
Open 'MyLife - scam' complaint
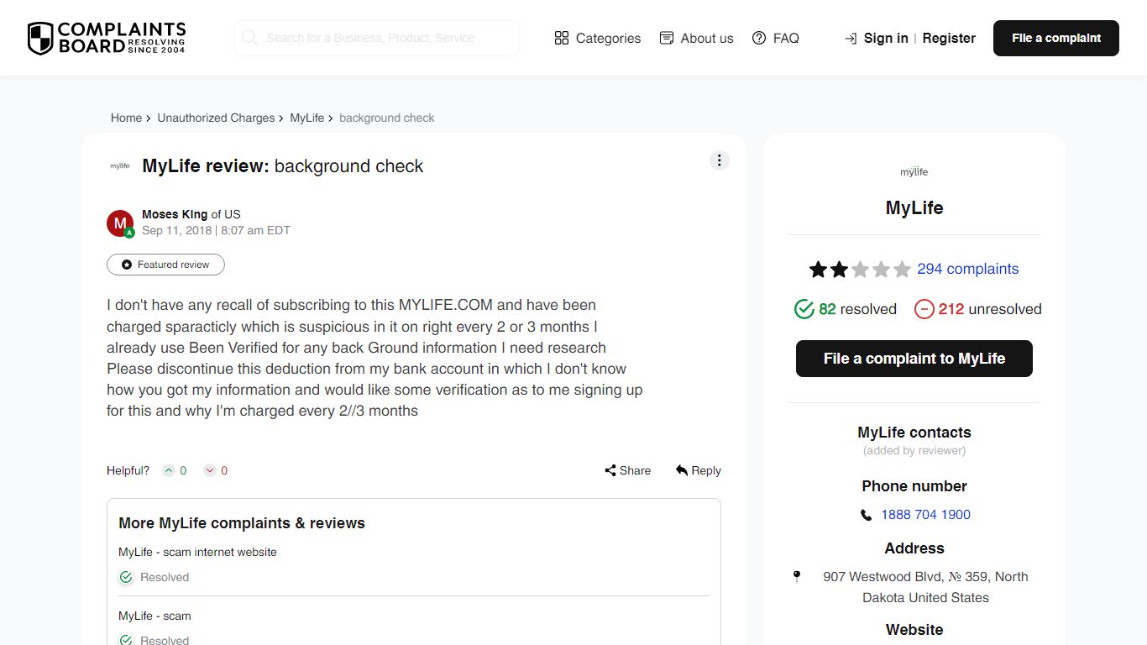click(155, 616)
